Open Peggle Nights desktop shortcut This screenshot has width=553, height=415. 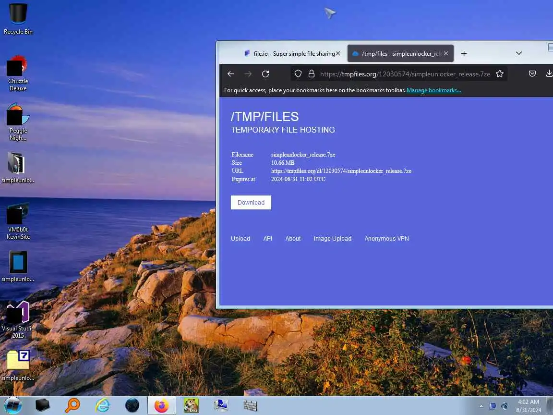18,122
